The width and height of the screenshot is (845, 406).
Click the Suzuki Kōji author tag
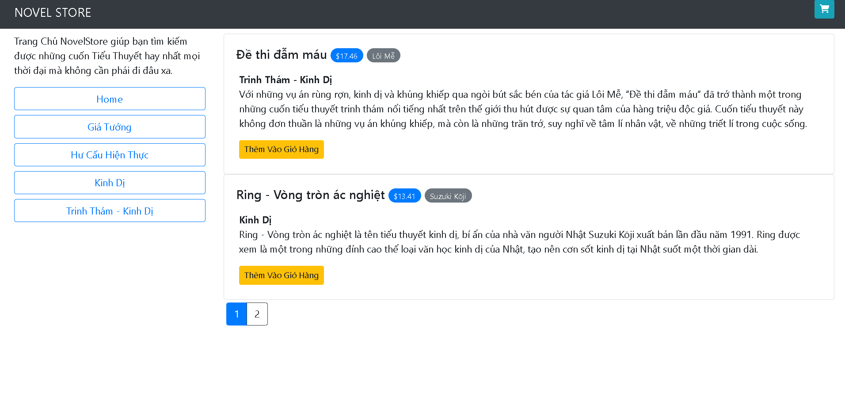pyautogui.click(x=448, y=195)
